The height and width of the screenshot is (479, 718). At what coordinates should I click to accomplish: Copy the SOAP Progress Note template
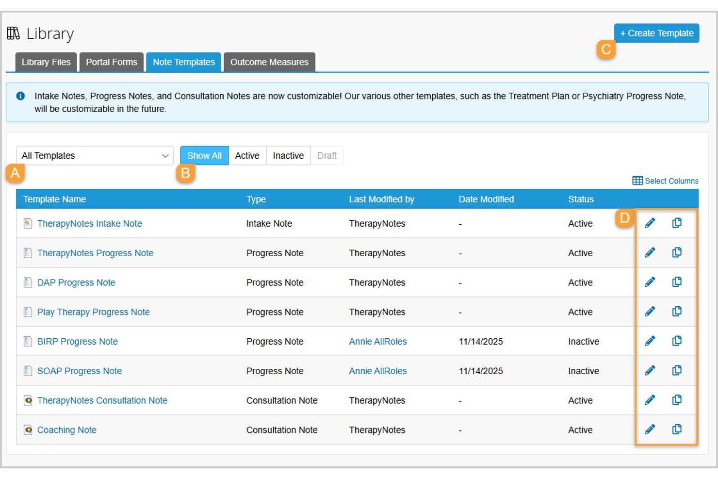pos(677,370)
